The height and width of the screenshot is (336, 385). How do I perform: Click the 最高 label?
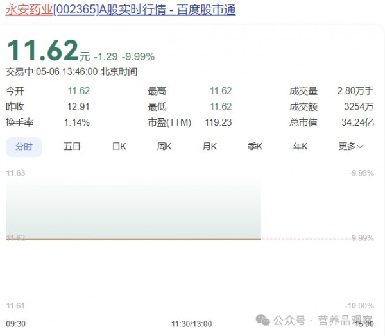pos(157,91)
